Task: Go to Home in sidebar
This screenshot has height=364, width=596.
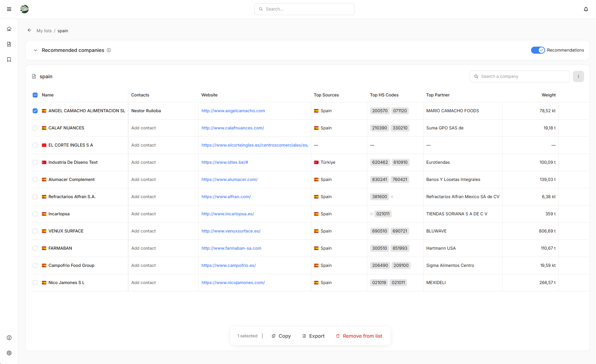Action: [9, 29]
